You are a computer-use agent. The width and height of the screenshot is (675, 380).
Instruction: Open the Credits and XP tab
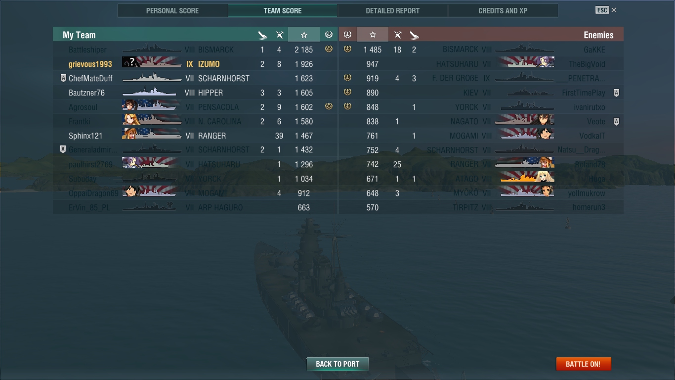[x=503, y=10]
